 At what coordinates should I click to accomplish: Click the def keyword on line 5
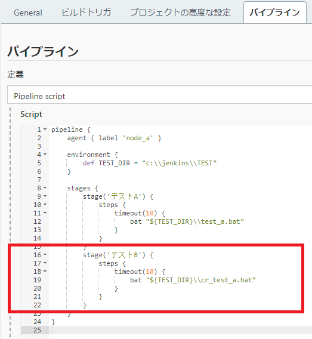tap(88, 163)
